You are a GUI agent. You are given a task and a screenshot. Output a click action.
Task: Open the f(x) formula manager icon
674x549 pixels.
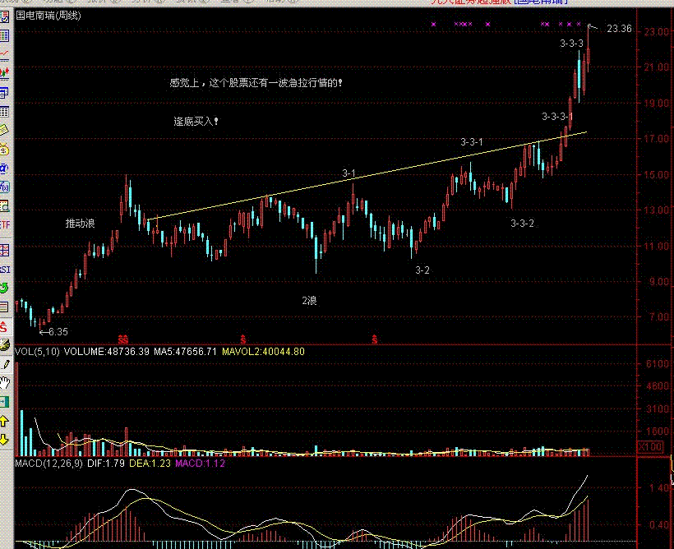click(4, 187)
